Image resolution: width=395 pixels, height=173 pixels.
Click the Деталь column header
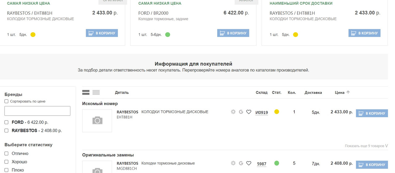122,92
